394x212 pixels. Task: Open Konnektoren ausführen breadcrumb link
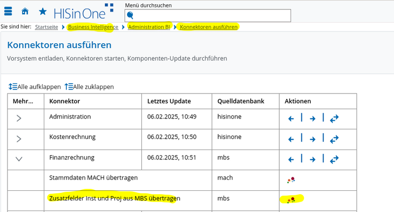pos(208,27)
